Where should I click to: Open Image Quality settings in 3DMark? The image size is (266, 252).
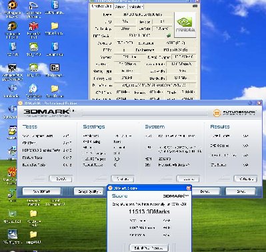(89, 191)
